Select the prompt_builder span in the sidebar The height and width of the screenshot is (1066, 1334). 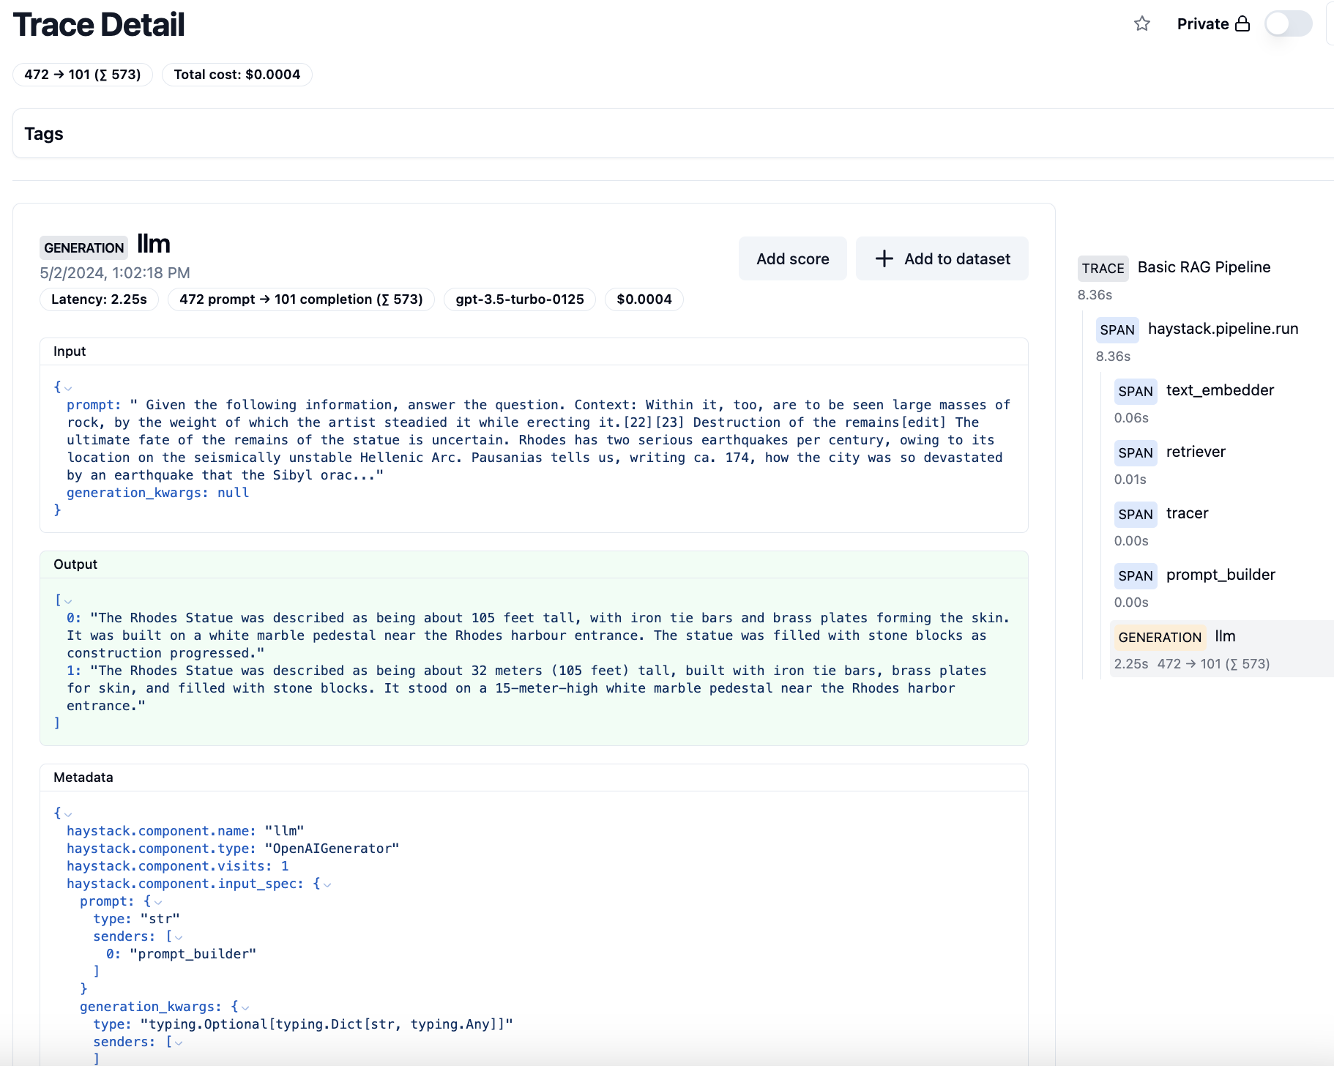point(1221,575)
